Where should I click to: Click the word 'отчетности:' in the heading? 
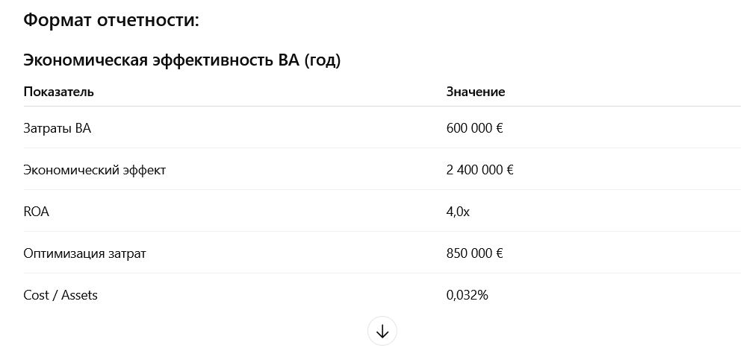pyautogui.click(x=148, y=20)
